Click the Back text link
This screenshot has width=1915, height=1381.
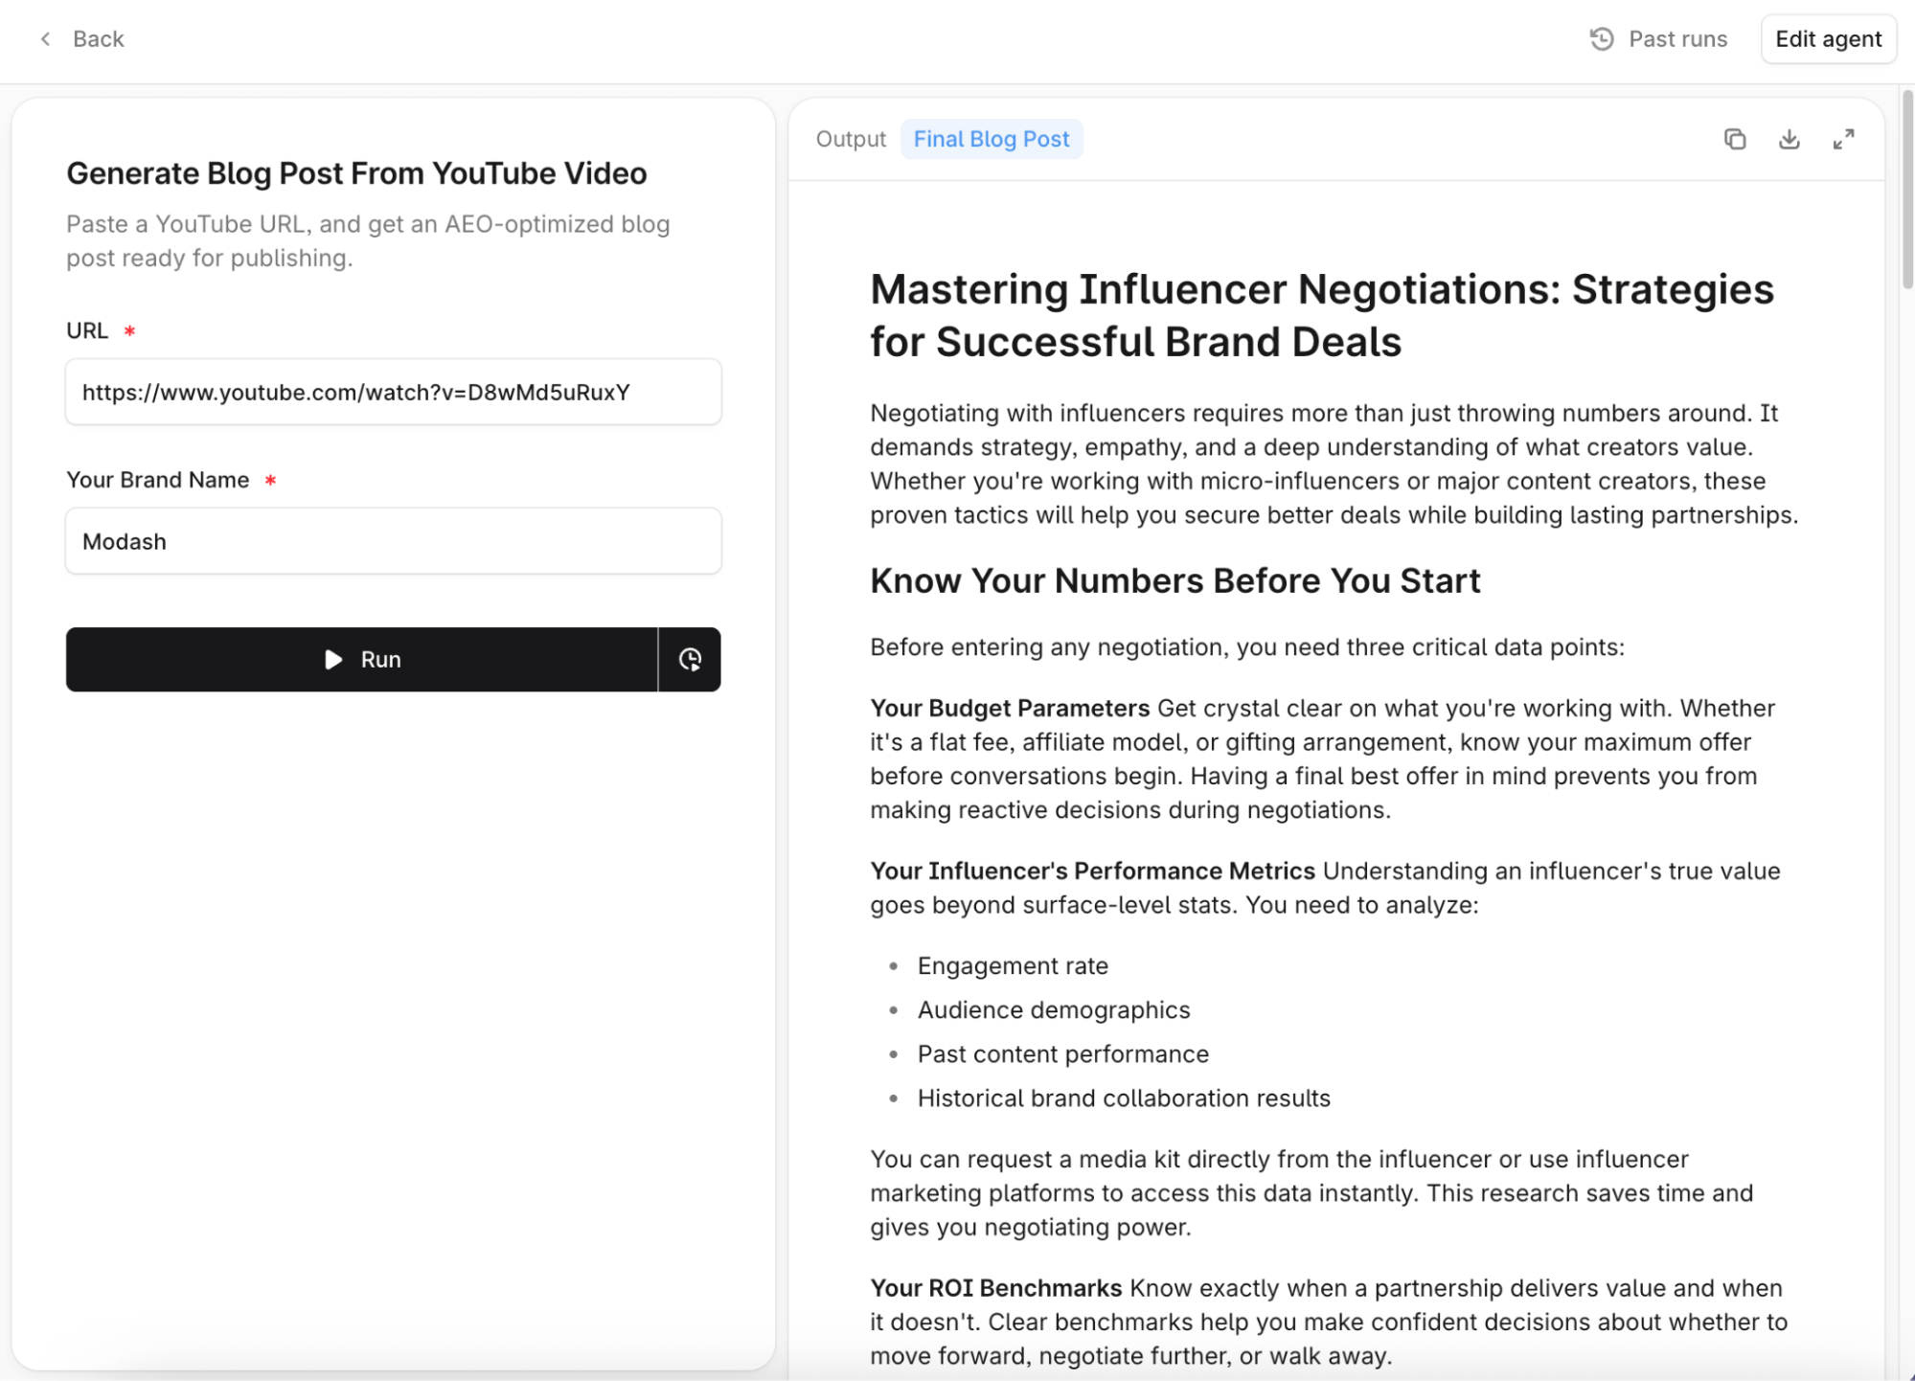(x=99, y=39)
